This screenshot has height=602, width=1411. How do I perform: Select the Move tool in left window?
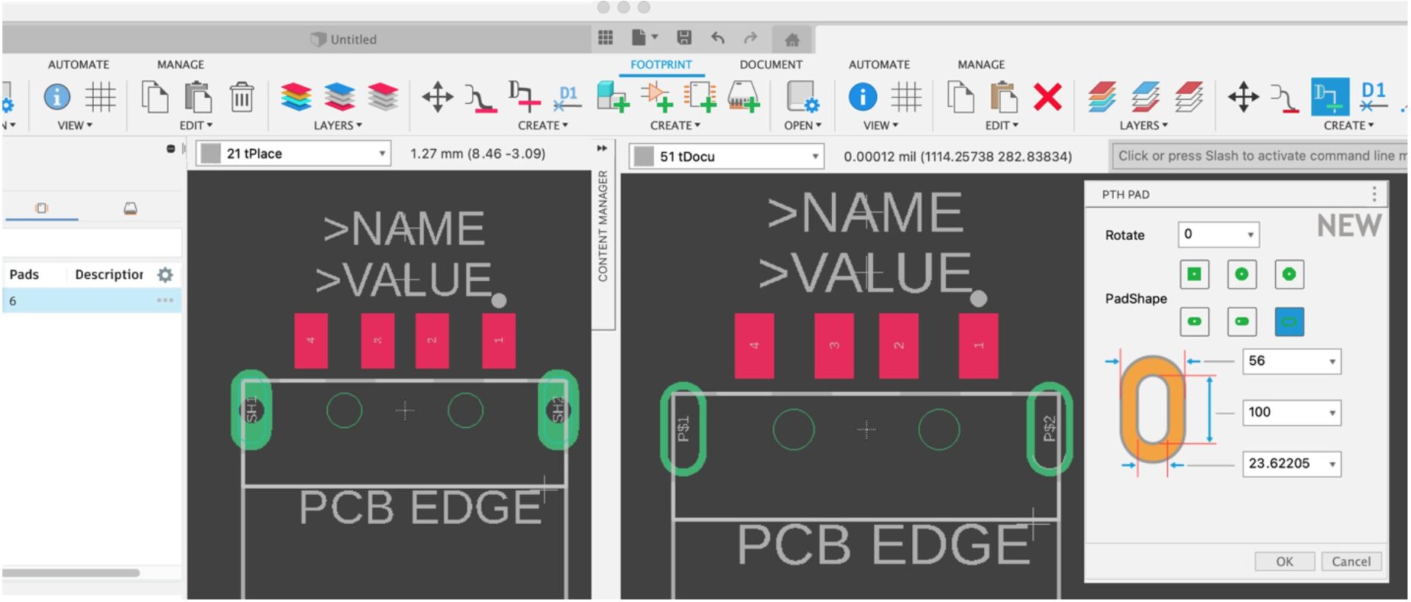pyautogui.click(x=437, y=96)
